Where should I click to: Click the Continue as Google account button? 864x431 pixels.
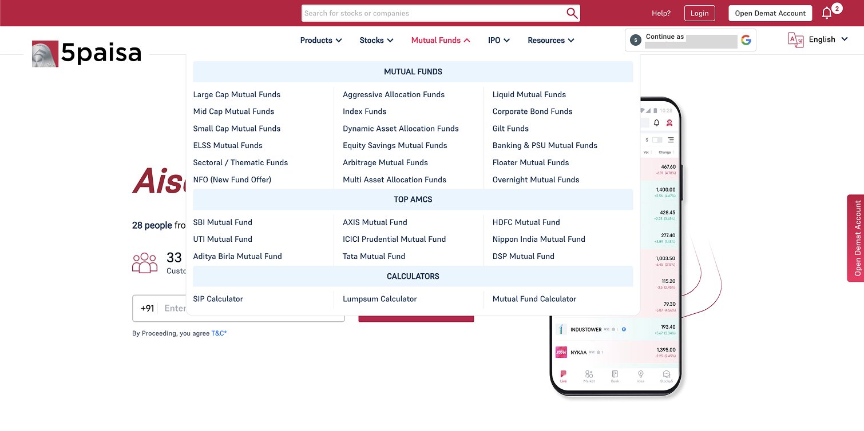tap(691, 40)
